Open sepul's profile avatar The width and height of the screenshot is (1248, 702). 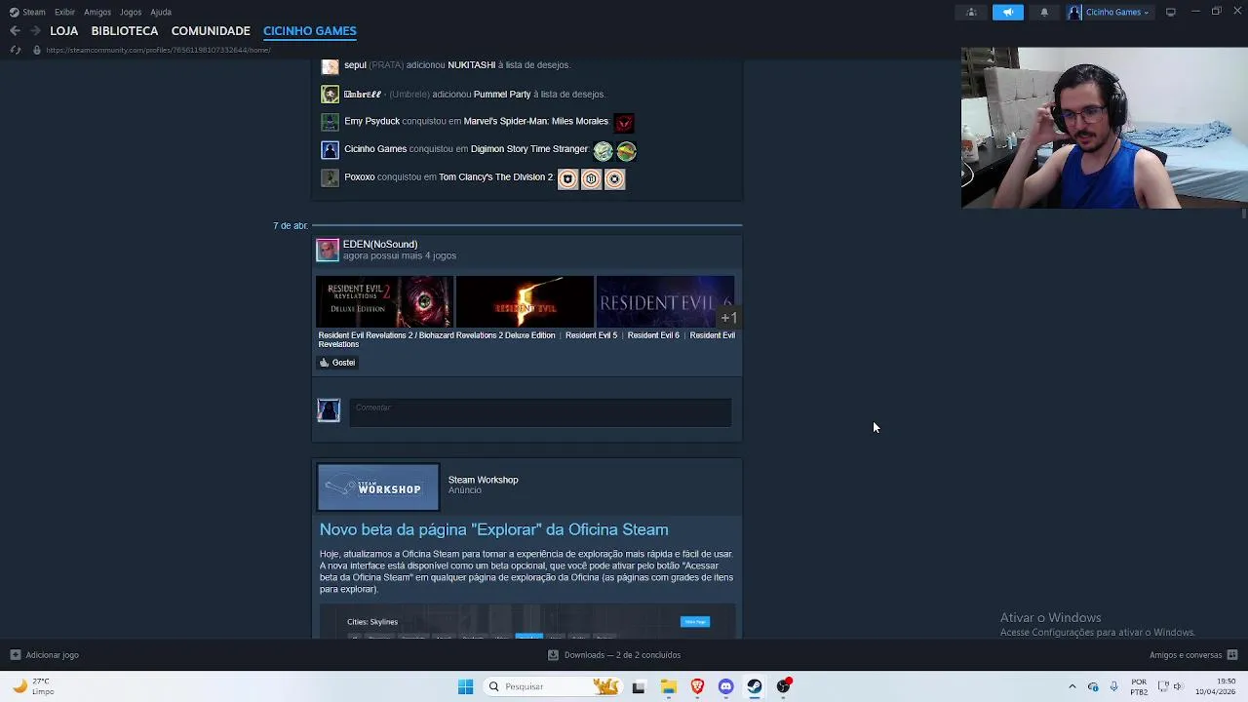pyautogui.click(x=330, y=65)
